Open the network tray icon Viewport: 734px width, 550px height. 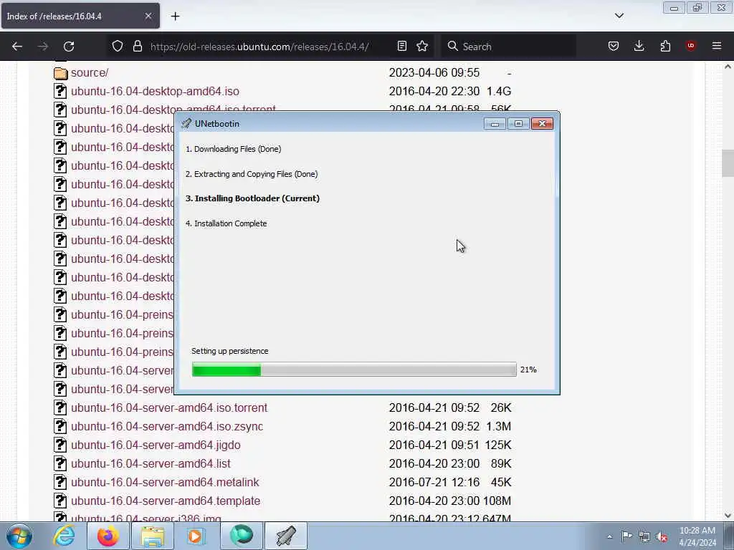644,536
